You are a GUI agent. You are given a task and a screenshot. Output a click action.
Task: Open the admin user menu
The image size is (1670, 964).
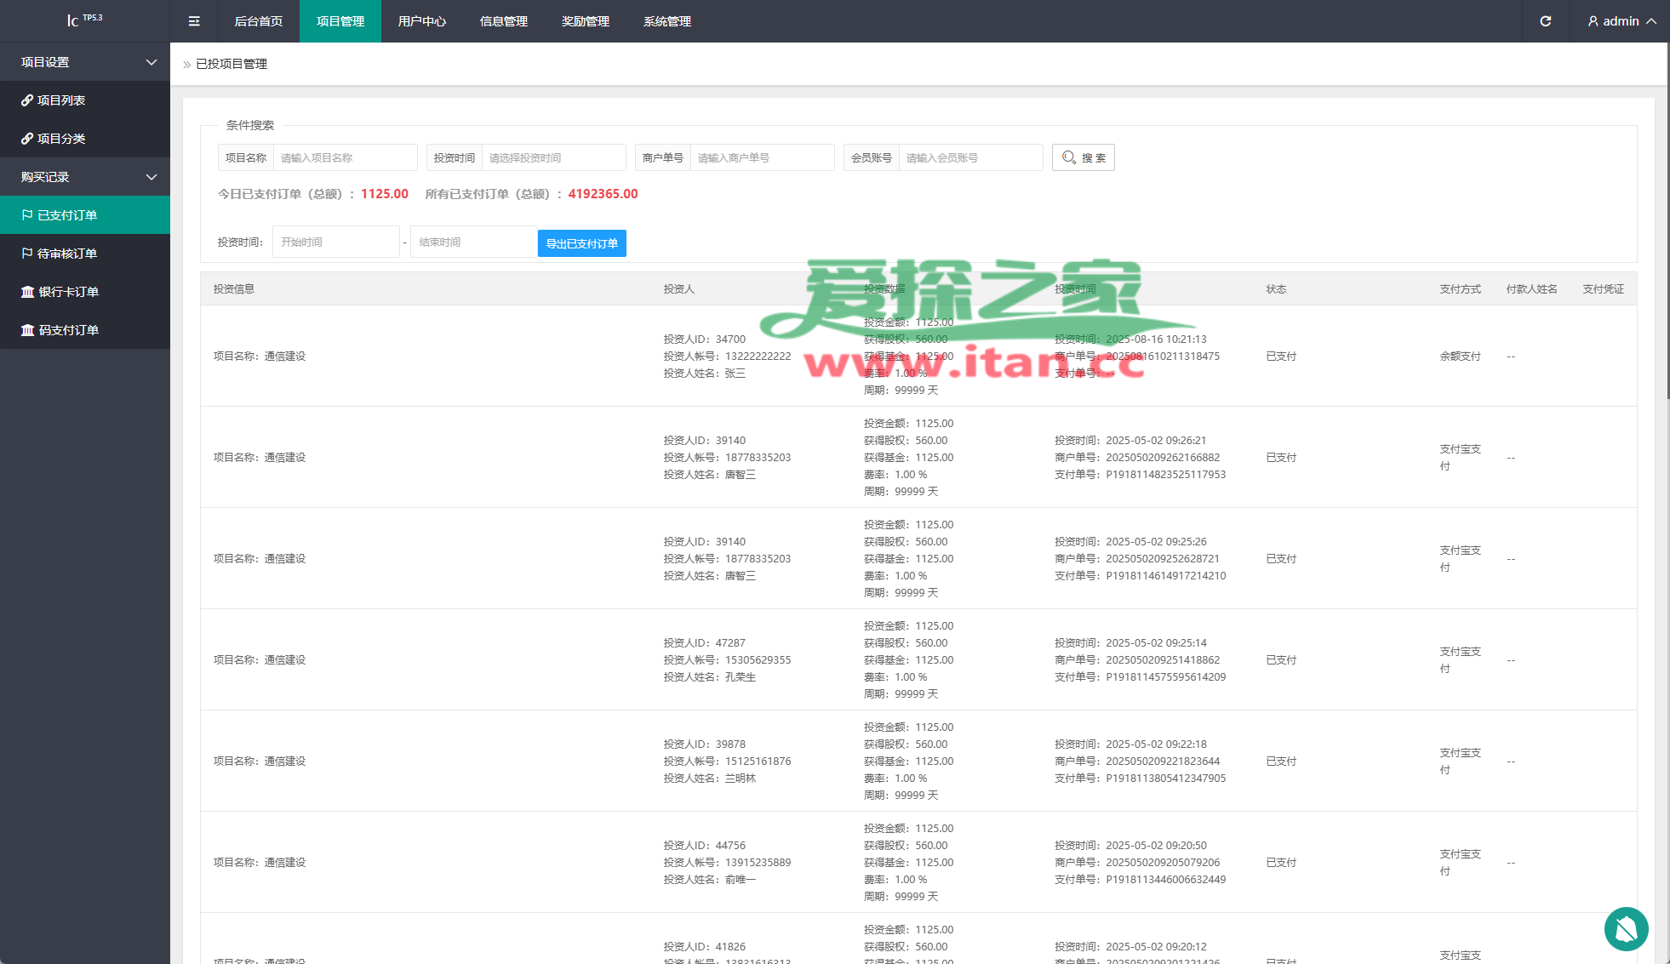[x=1621, y=21]
